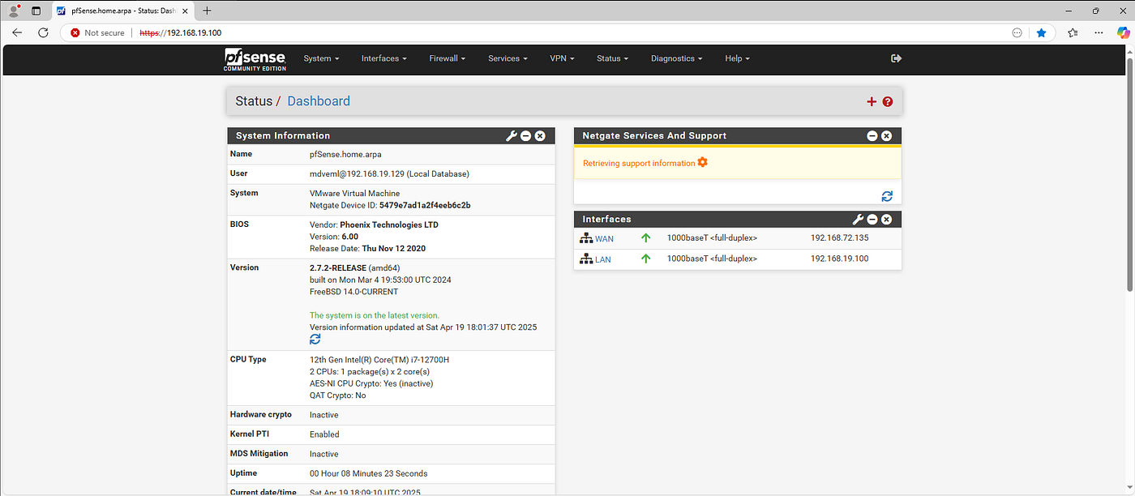This screenshot has width=1135, height=496.
Task: Click the address bar page options icon
Action: 1017,32
